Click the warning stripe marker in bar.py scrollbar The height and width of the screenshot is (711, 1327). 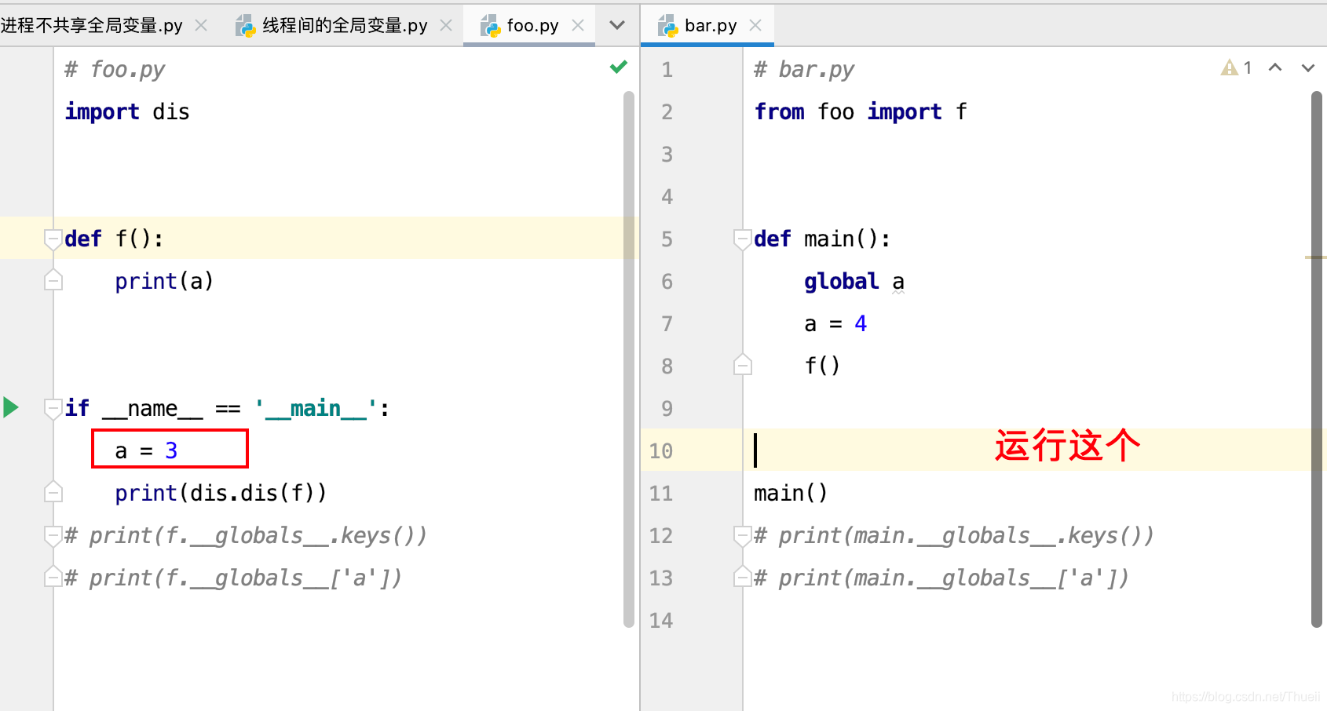point(1316,257)
